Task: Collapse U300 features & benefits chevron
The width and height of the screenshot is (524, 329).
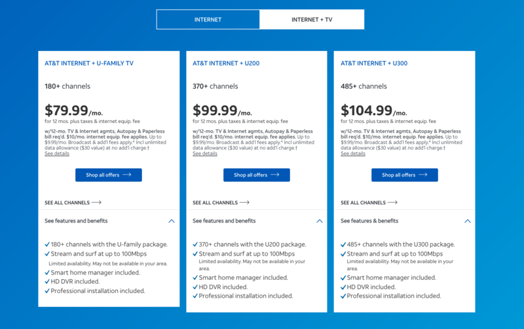Action: click(468, 221)
